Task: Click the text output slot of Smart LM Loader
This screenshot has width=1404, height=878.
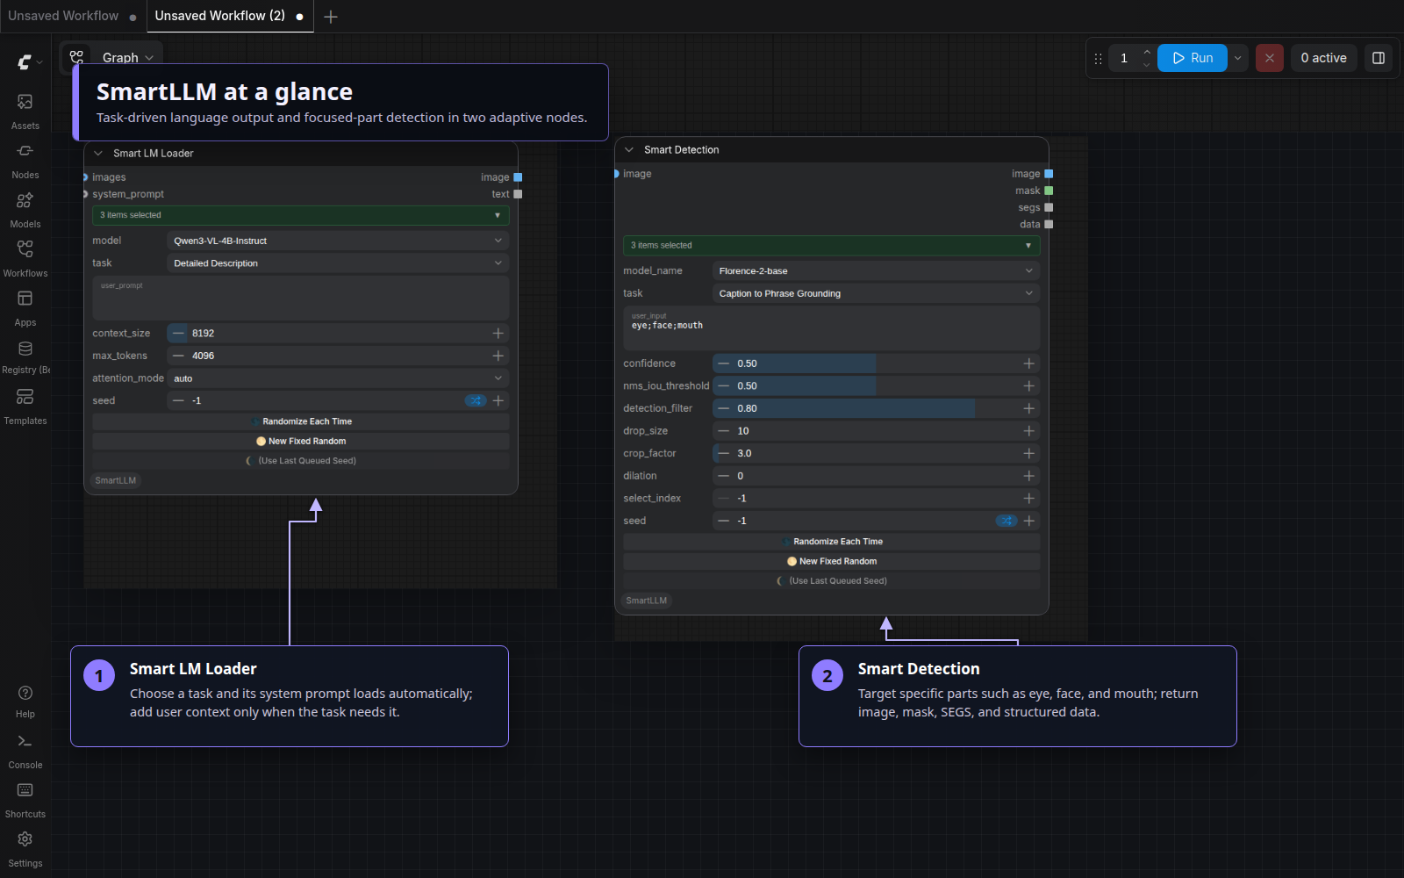Action: (518, 194)
